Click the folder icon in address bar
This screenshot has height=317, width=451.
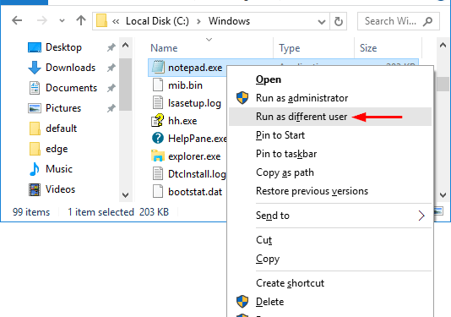pyautogui.click(x=101, y=21)
